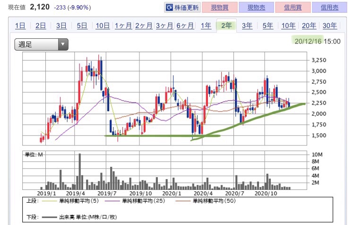Switch chart to 30年 range

tap(329, 26)
